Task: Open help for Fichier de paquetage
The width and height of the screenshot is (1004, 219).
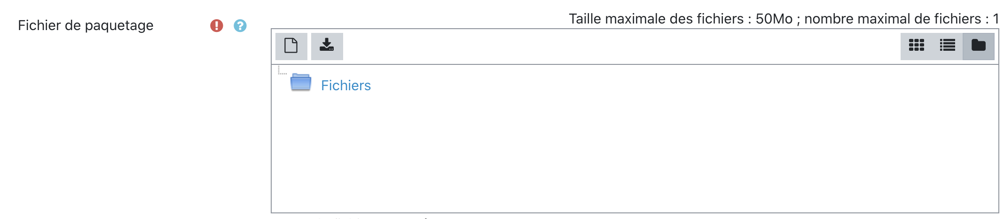Action: click(x=240, y=25)
